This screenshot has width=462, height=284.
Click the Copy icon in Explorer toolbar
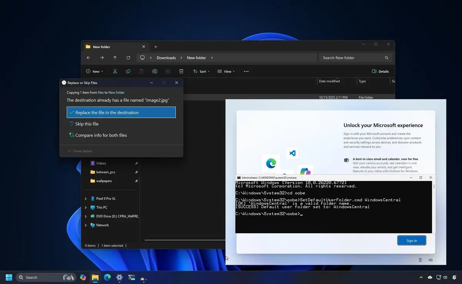(x=128, y=71)
